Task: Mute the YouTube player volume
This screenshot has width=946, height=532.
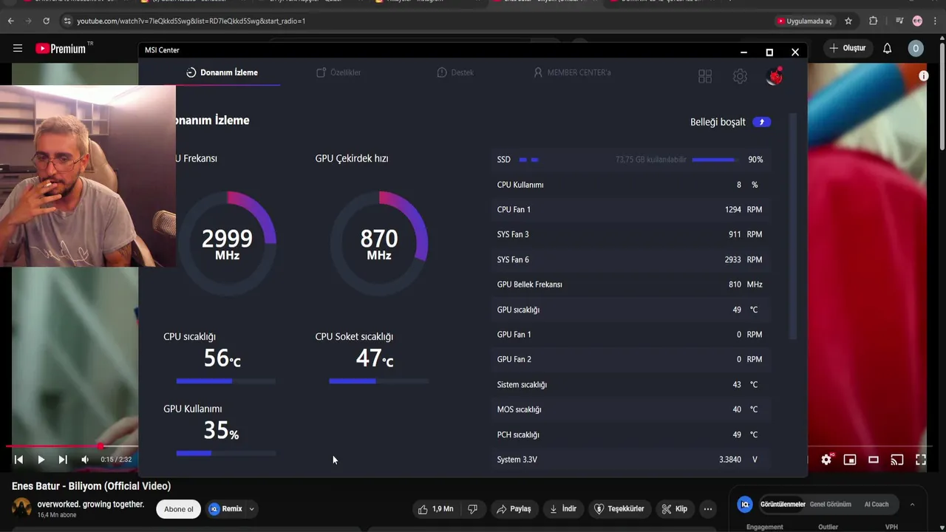Action: pyautogui.click(x=85, y=460)
